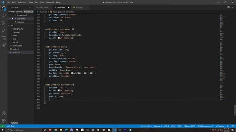Image resolution: width=236 pixels, height=132 pixels.
Task: Click the CSS language mode selector
Action: [180, 126]
